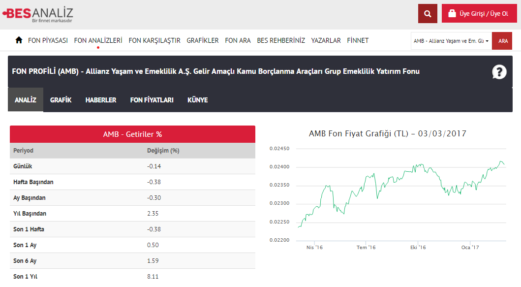Screen dimensions: 521x287
Task: Click the Yıl Başından value 2.35
Action: coord(153,214)
